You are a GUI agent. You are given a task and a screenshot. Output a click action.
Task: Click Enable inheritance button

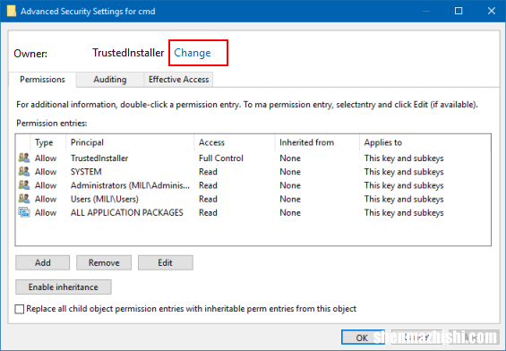[64, 287]
